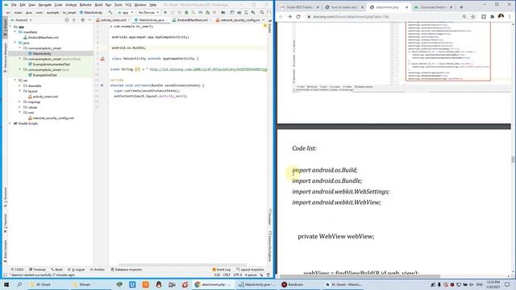Show hidden editor tabs dropdown arrow
The width and height of the screenshot is (516, 290).
tap(264, 20)
